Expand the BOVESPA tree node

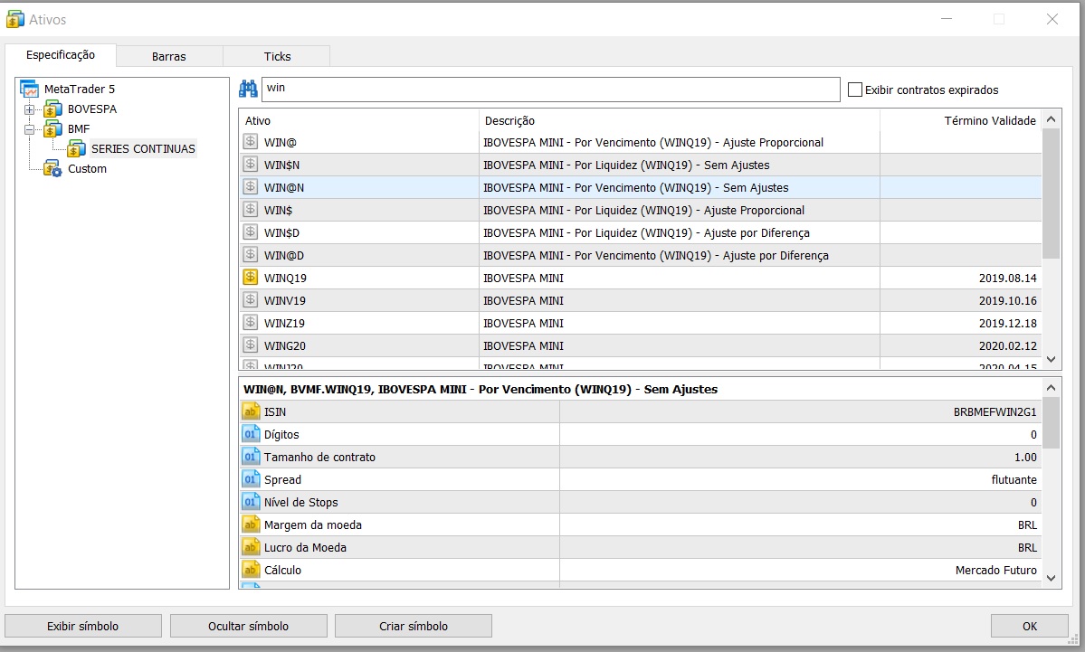click(x=29, y=109)
